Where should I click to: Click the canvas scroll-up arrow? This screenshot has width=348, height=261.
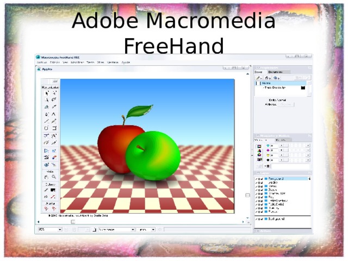pos(248,74)
